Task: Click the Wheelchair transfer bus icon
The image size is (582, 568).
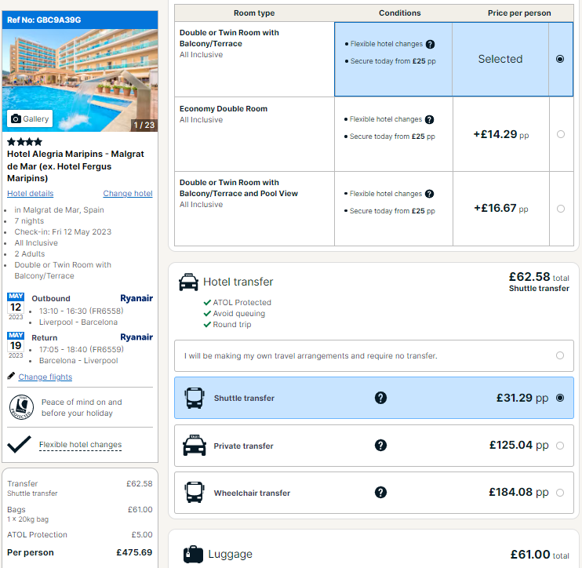Action: 195,492
